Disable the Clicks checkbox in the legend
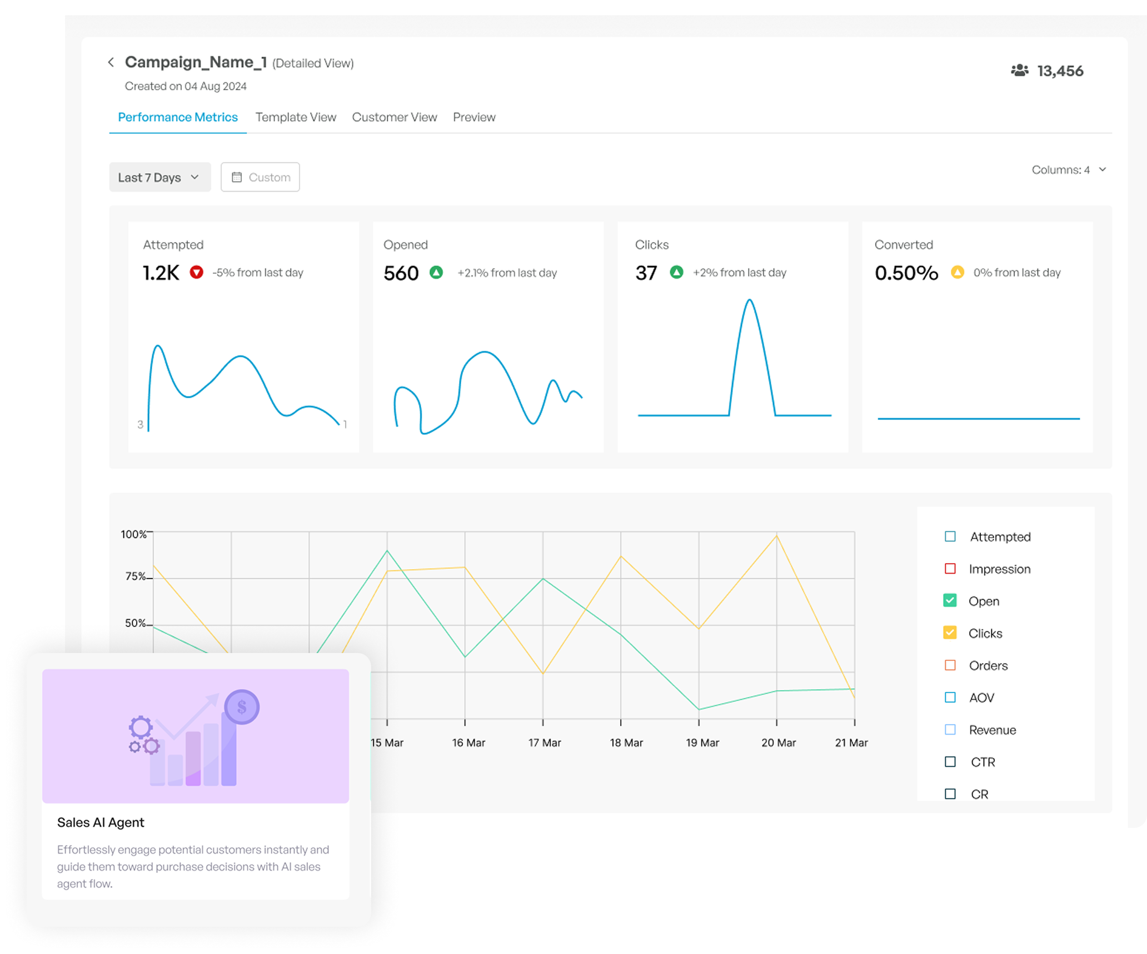The height and width of the screenshot is (954, 1147). (950, 633)
